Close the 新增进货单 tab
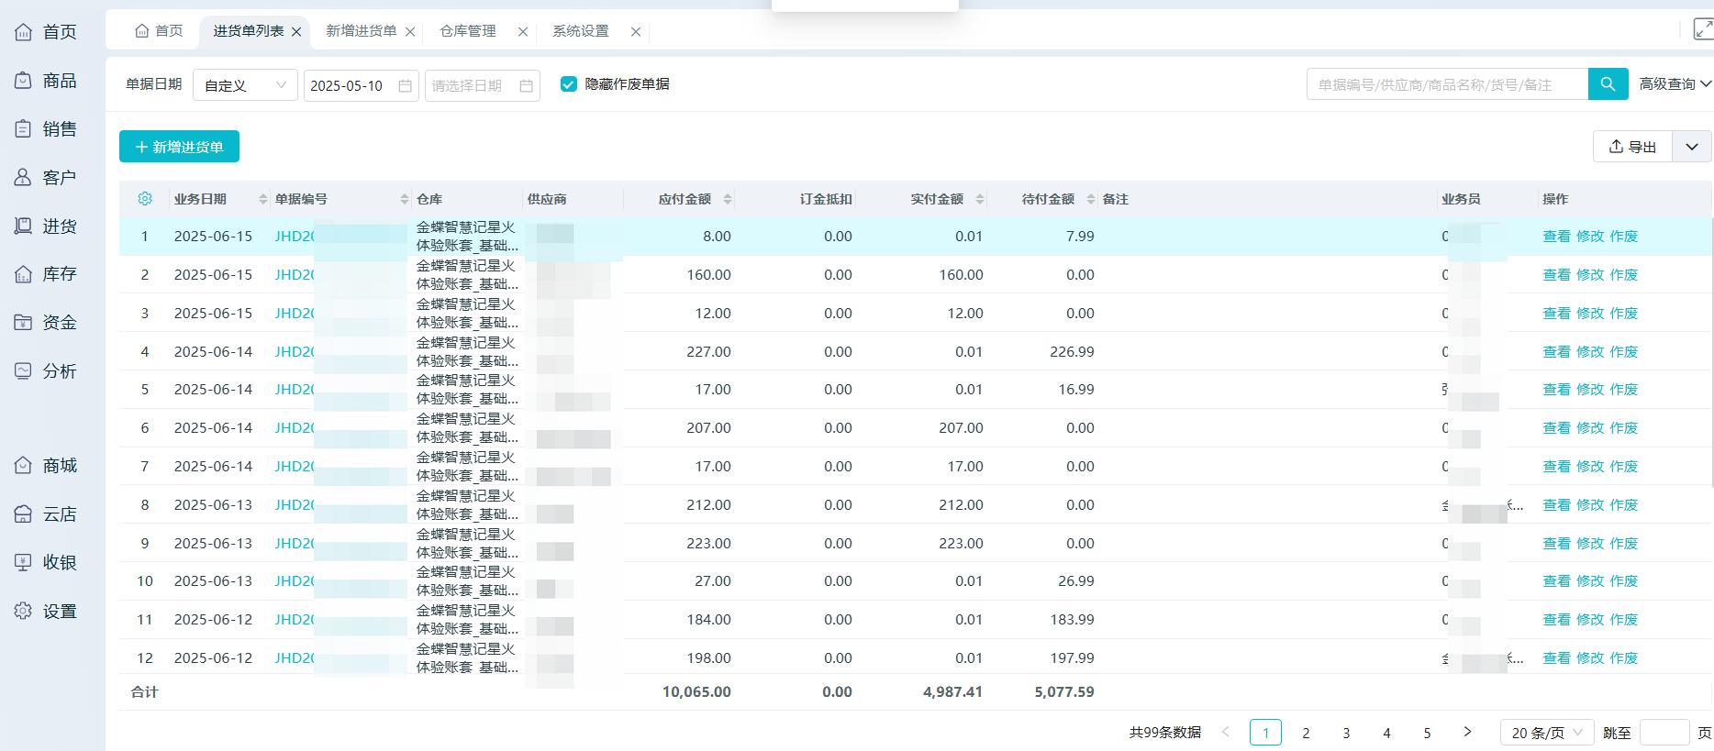 click(410, 31)
